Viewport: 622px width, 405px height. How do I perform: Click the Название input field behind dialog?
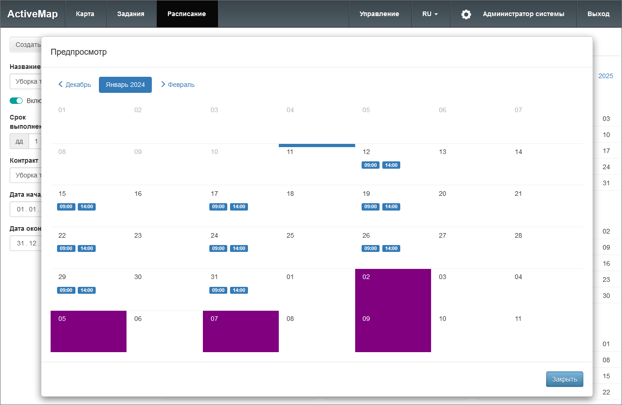(x=25, y=81)
